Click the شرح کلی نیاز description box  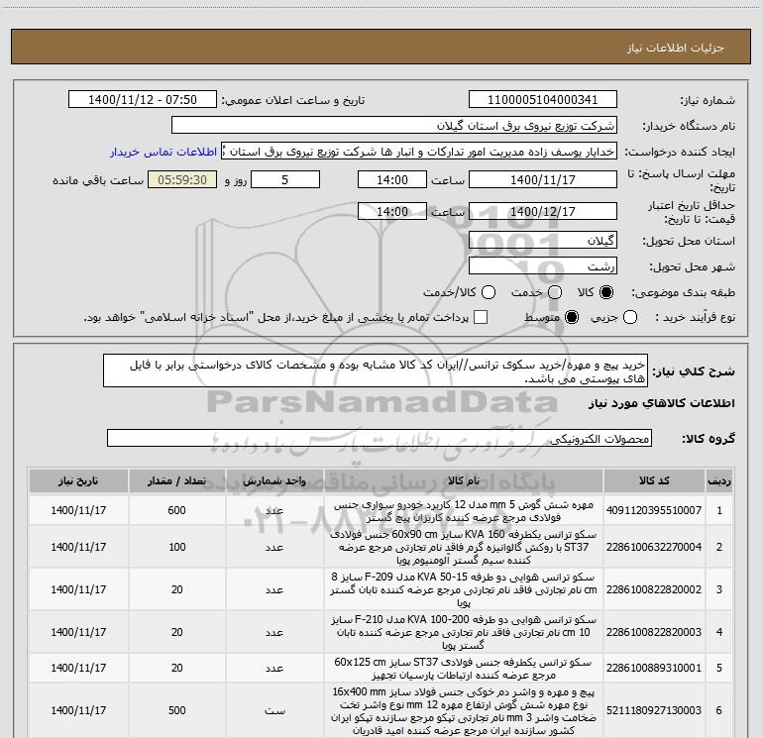376,371
